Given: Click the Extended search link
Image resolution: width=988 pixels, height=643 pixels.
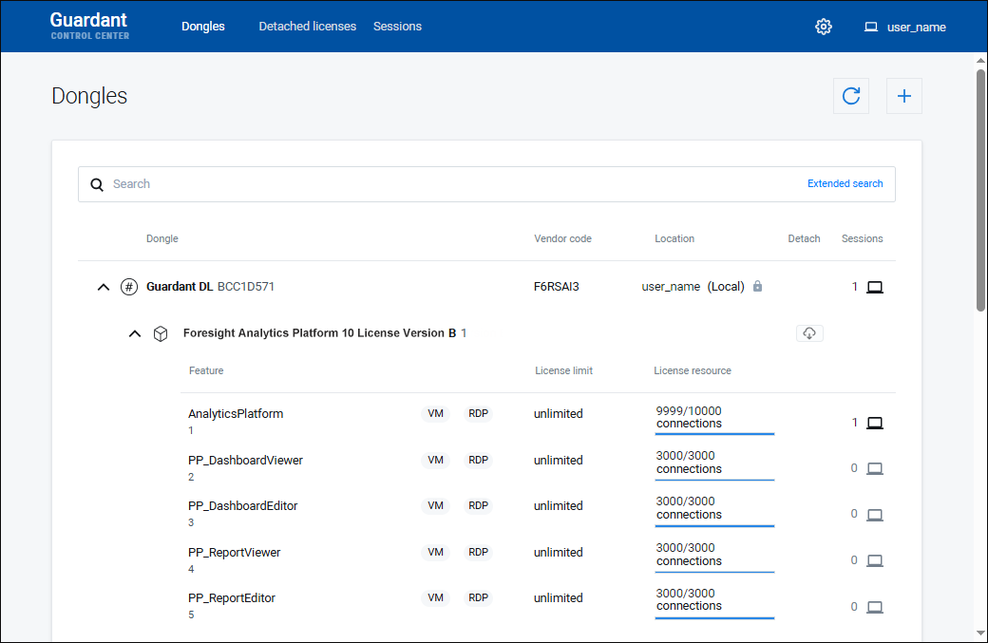Looking at the screenshot, I should pyautogui.click(x=845, y=184).
